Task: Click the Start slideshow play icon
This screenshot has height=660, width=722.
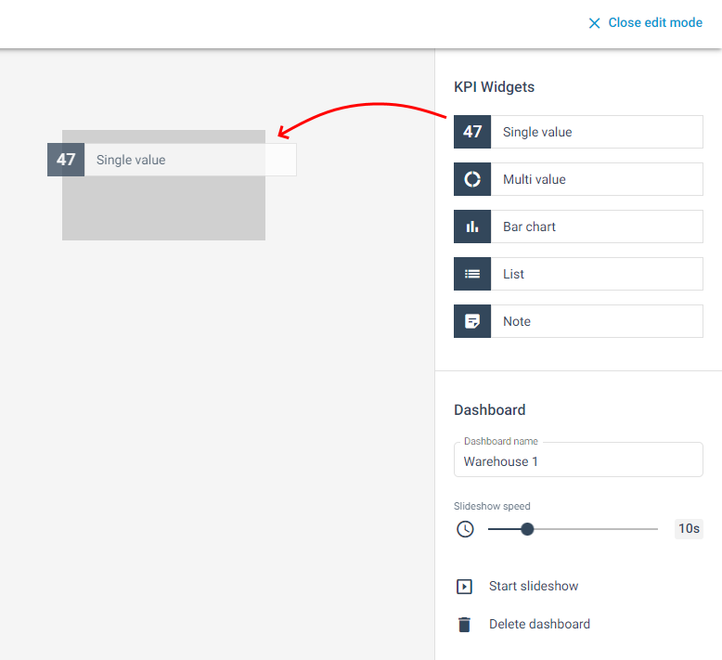Action: pyautogui.click(x=465, y=587)
